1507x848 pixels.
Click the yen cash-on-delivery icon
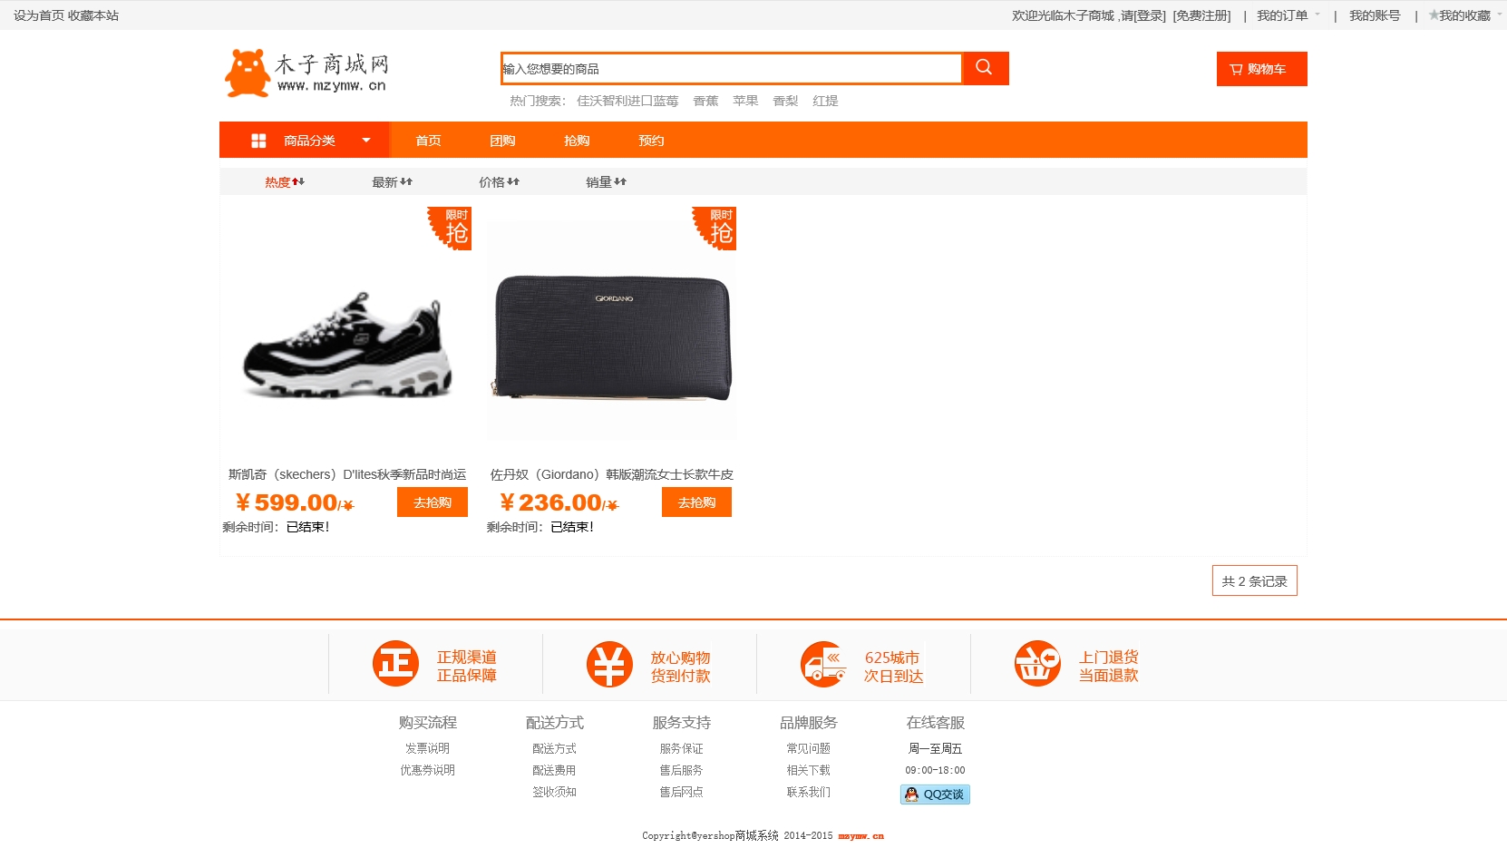[609, 664]
